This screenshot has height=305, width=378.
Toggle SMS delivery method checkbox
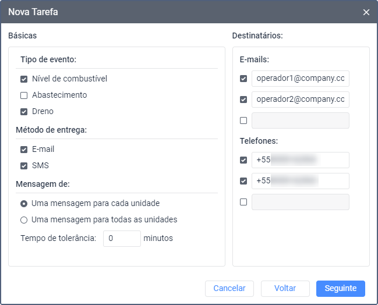[24, 166]
